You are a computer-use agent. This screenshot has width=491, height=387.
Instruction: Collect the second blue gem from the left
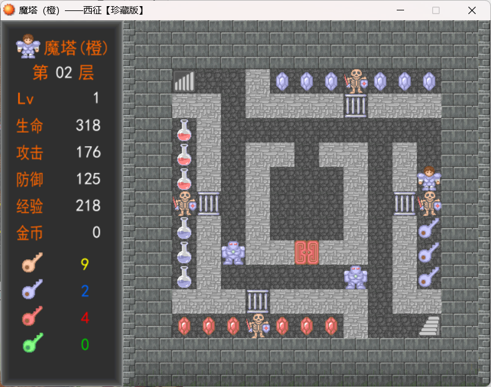point(307,81)
